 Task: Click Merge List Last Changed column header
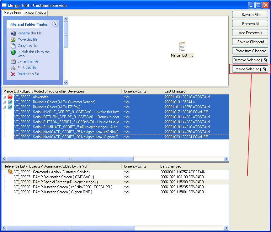196,91
